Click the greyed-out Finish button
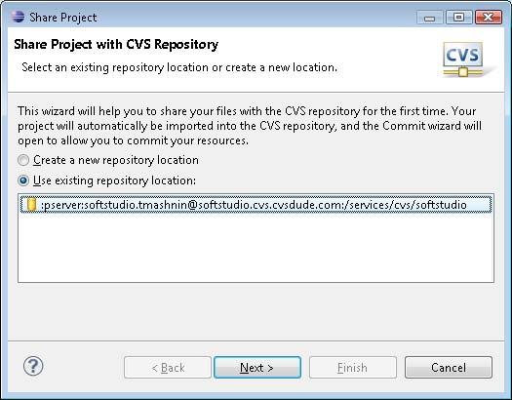Viewport: 512px width, 400px height. [x=353, y=368]
